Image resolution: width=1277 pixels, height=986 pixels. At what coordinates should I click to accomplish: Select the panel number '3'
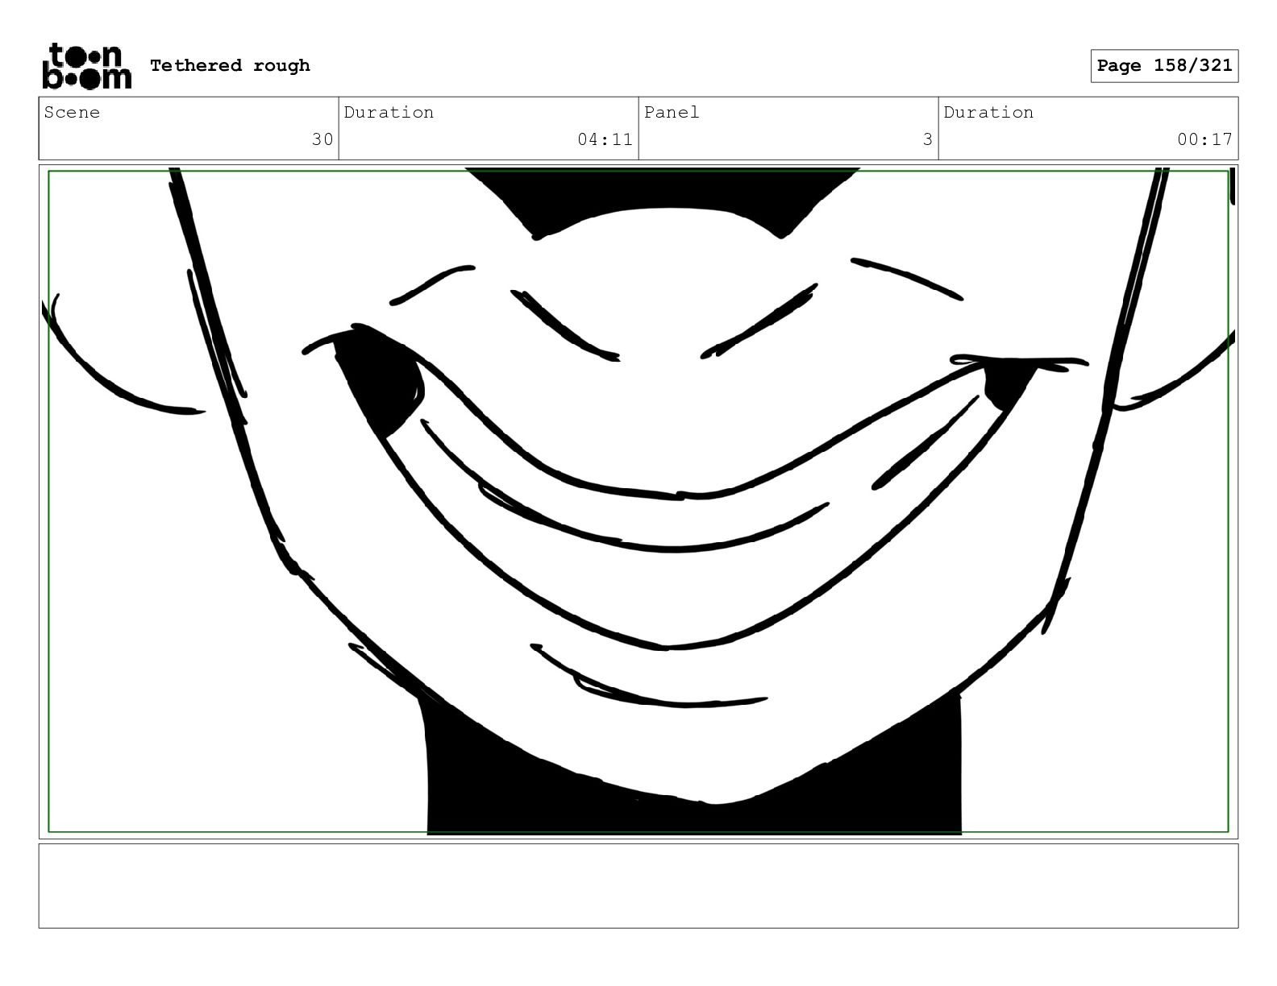tap(928, 139)
